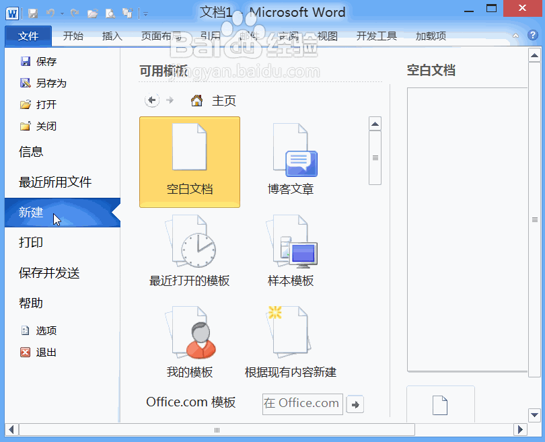
Task: Switch to the 插入 ribbon tab
Action: pyautogui.click(x=112, y=36)
